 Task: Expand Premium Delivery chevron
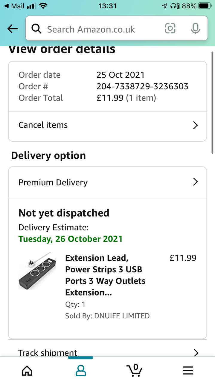[195, 182]
